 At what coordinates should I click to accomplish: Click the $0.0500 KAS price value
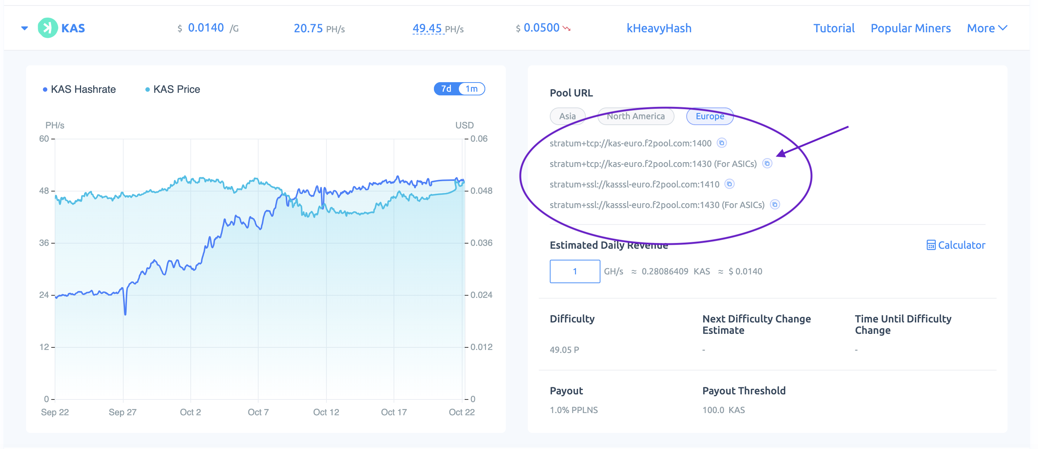(538, 28)
